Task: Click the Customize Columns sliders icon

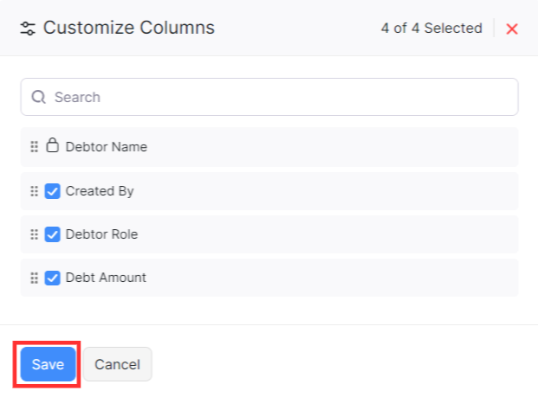Action: [28, 29]
